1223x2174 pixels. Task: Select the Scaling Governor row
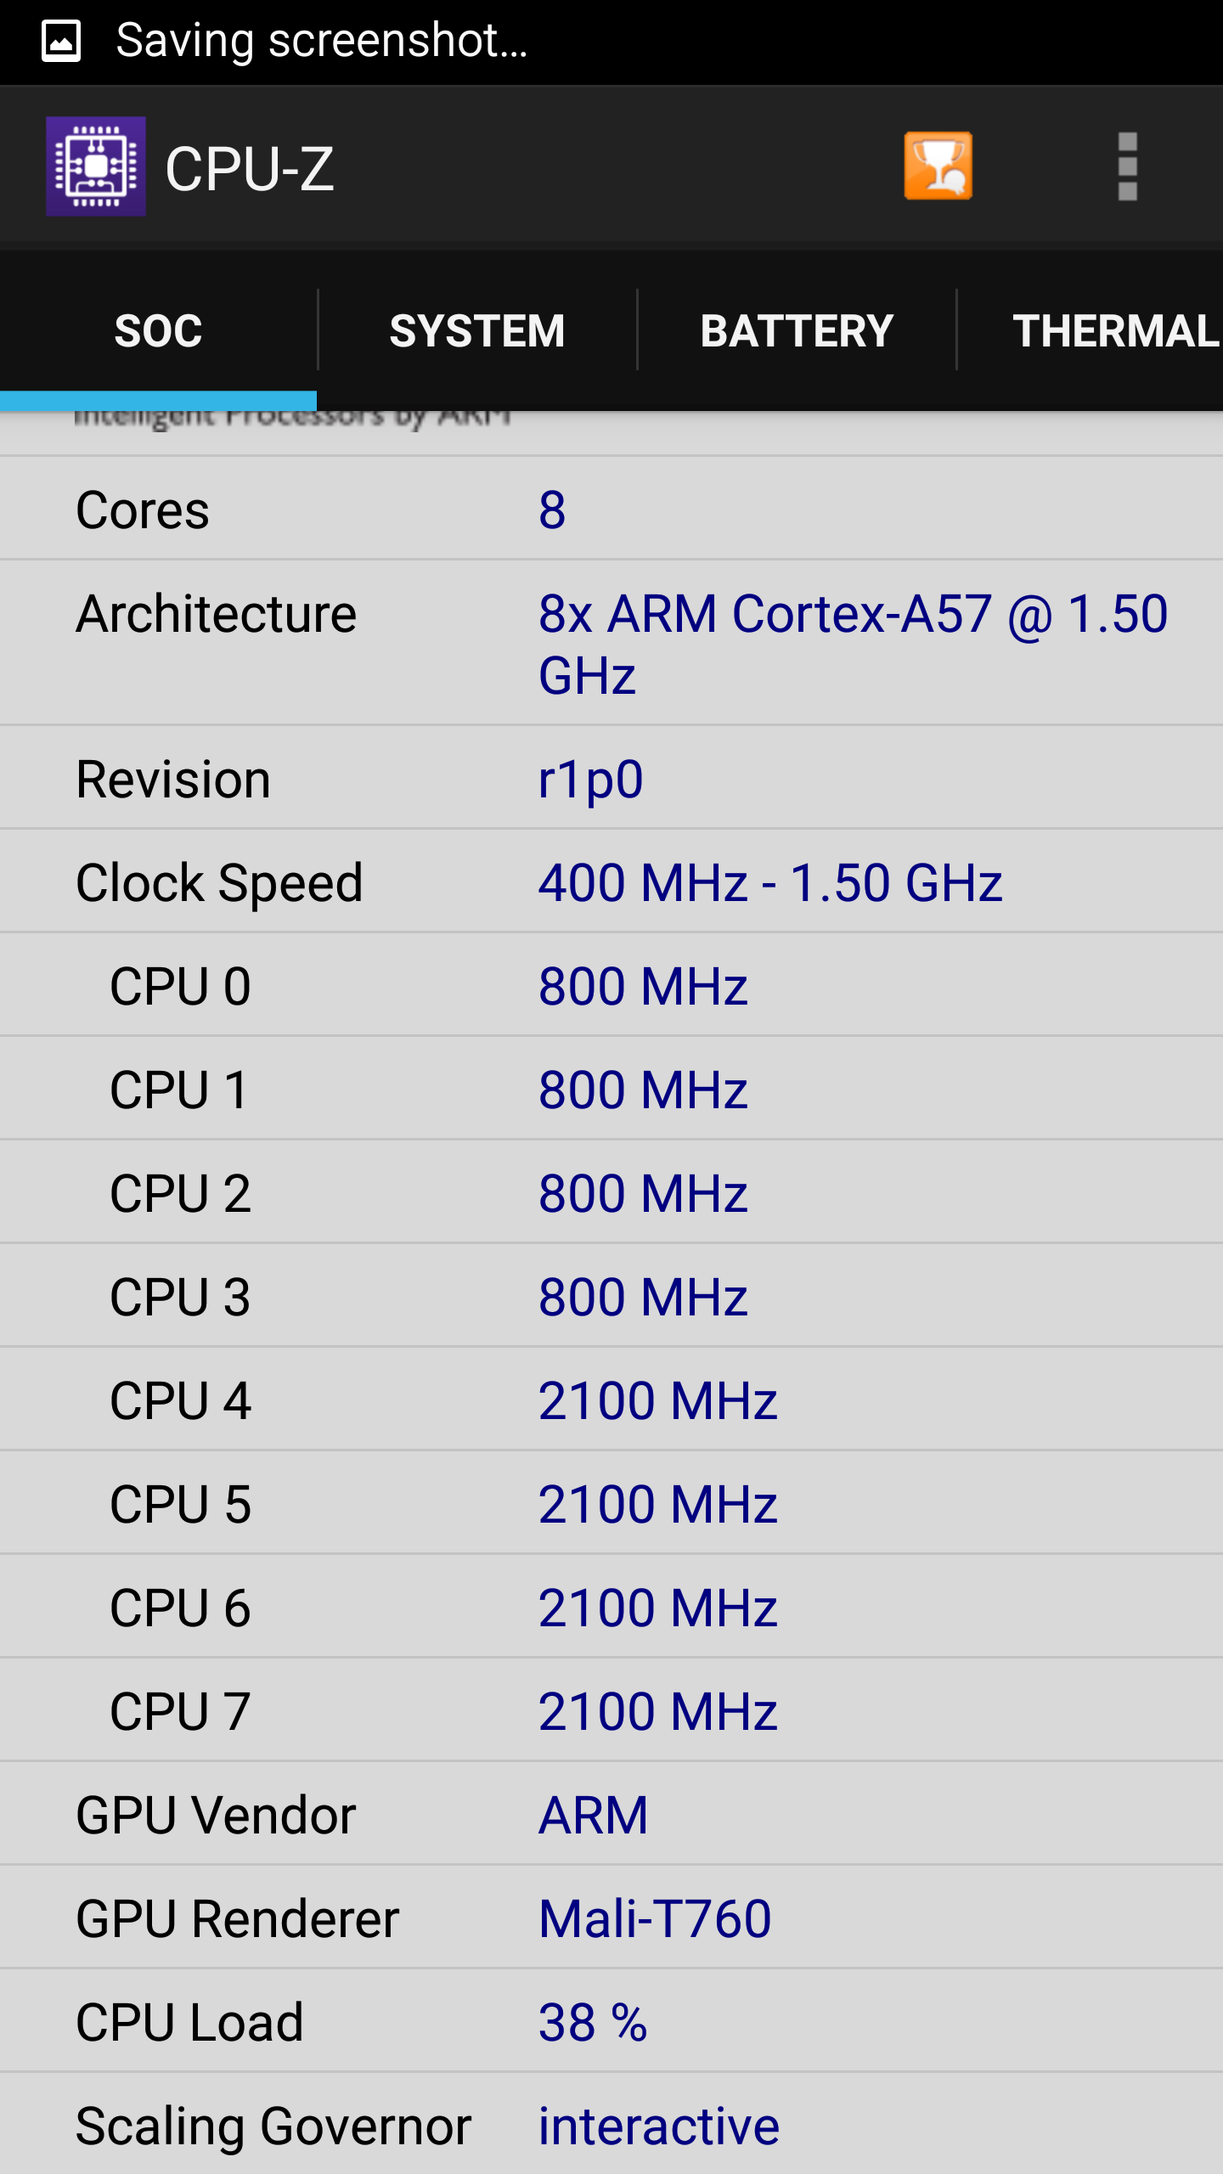click(611, 2126)
